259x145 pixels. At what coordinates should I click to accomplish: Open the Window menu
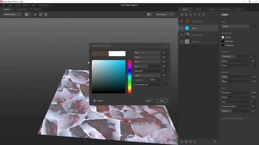click(25, 5)
